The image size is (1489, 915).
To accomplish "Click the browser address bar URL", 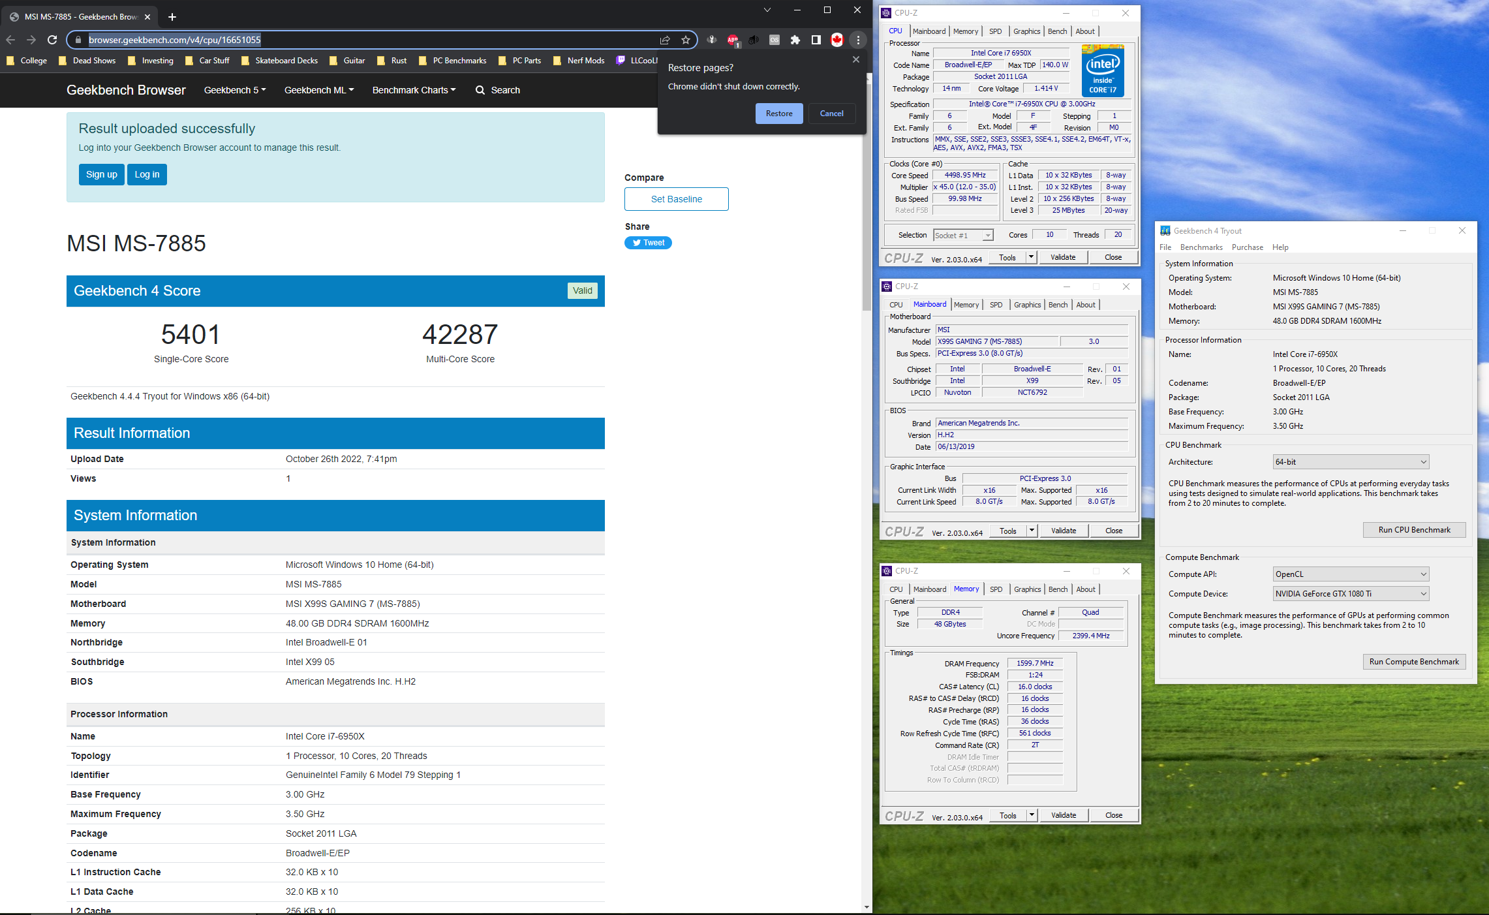I will (175, 40).
